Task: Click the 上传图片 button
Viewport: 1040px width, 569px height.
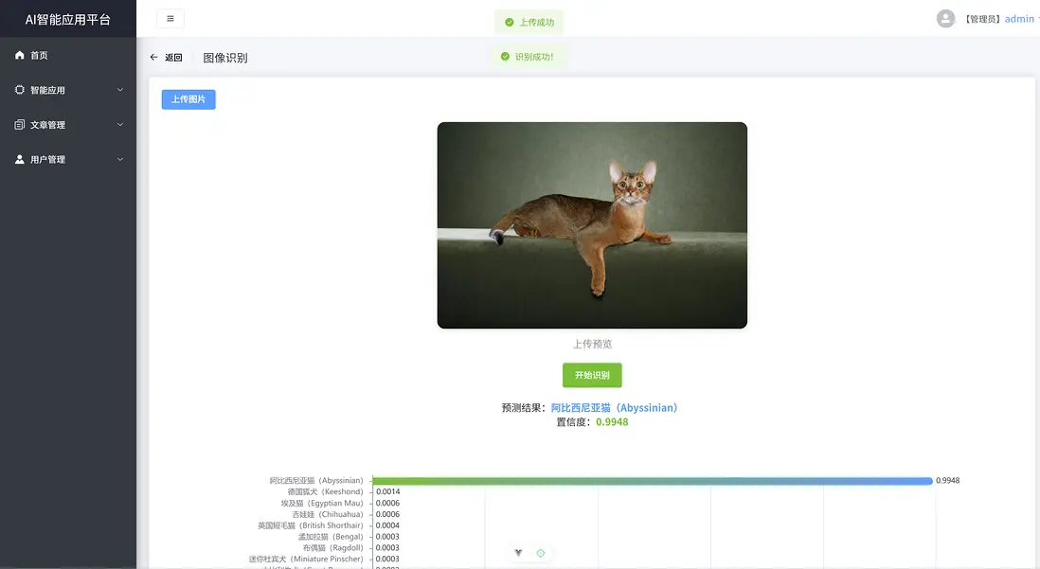Action: [188, 98]
